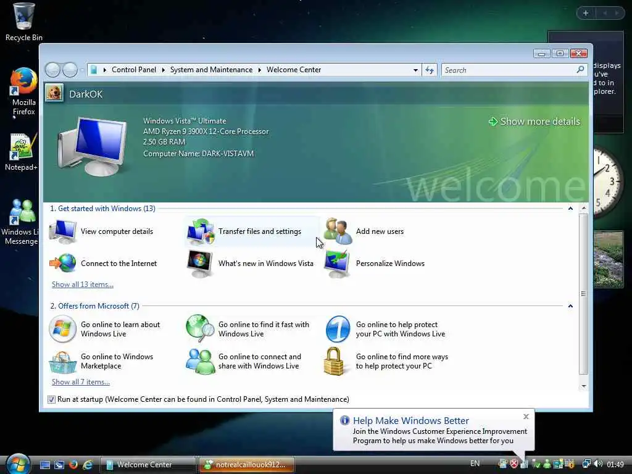Select connect and share with Windows Live icon
The image size is (632, 474).
[201, 362]
